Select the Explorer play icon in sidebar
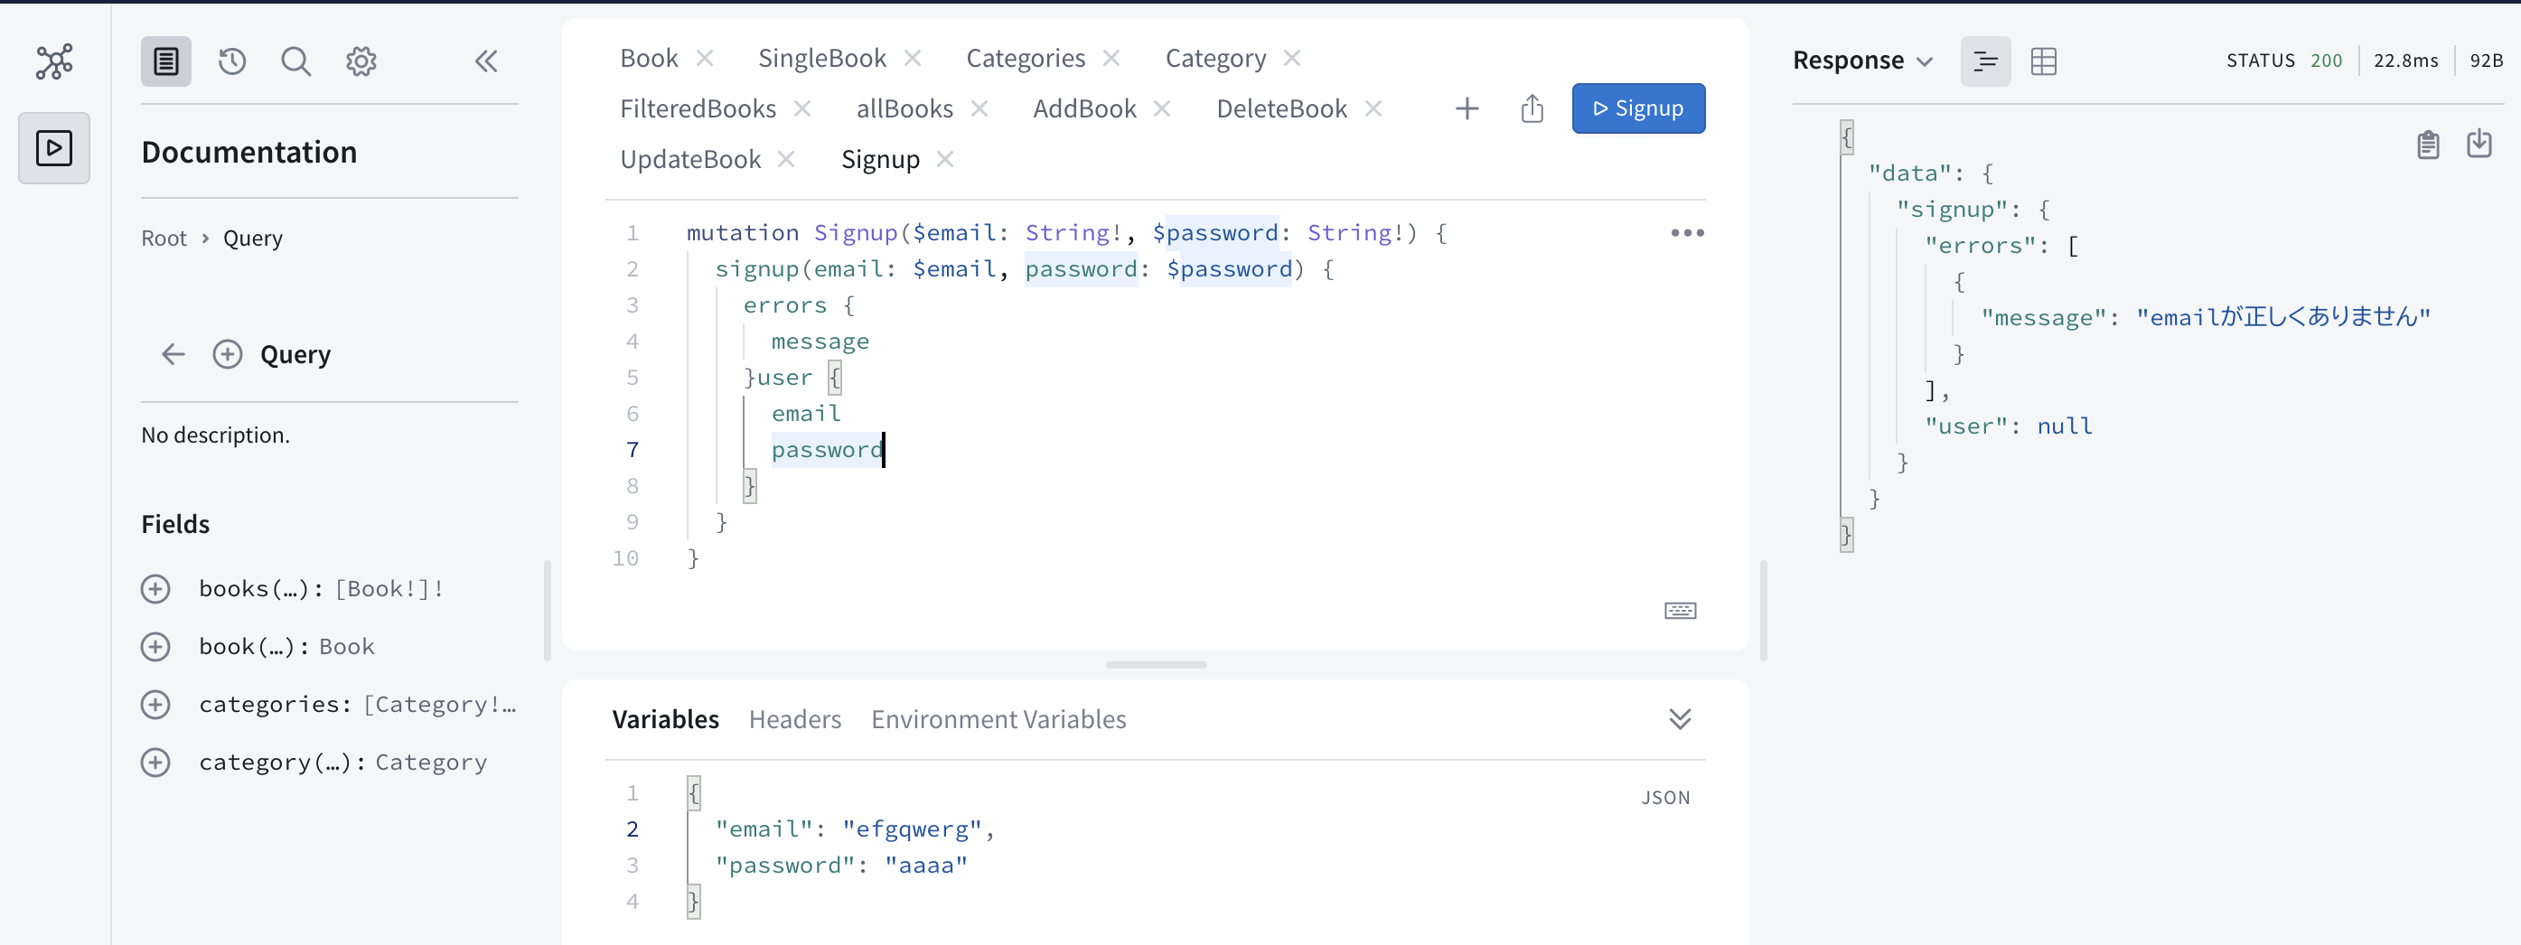 click(54, 148)
